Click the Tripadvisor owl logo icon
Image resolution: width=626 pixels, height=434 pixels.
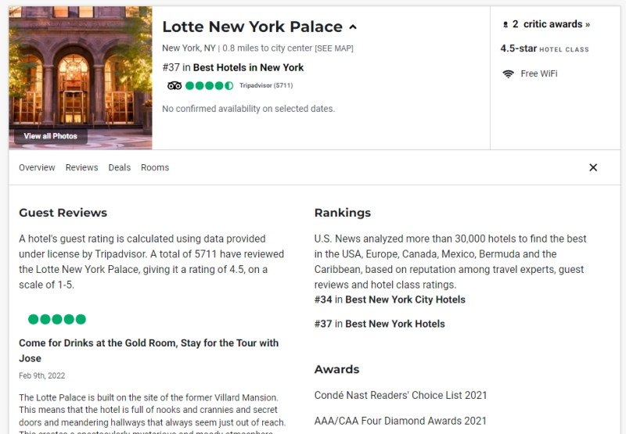coord(174,85)
